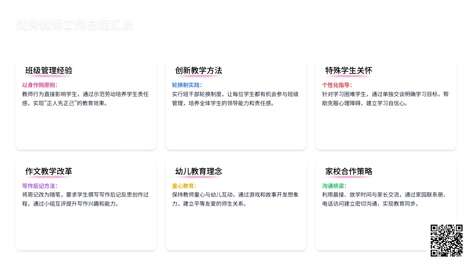Click the red label 个性化指导
Screen dimensions: 472x266
[337, 85]
